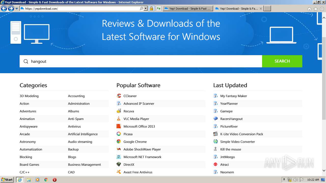Open the Business Management category
Viewport: 326px width, 183px height.
[x=84, y=164]
